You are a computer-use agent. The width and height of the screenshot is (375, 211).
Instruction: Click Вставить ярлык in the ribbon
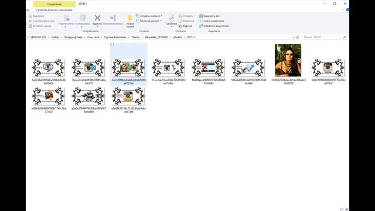(40, 26)
